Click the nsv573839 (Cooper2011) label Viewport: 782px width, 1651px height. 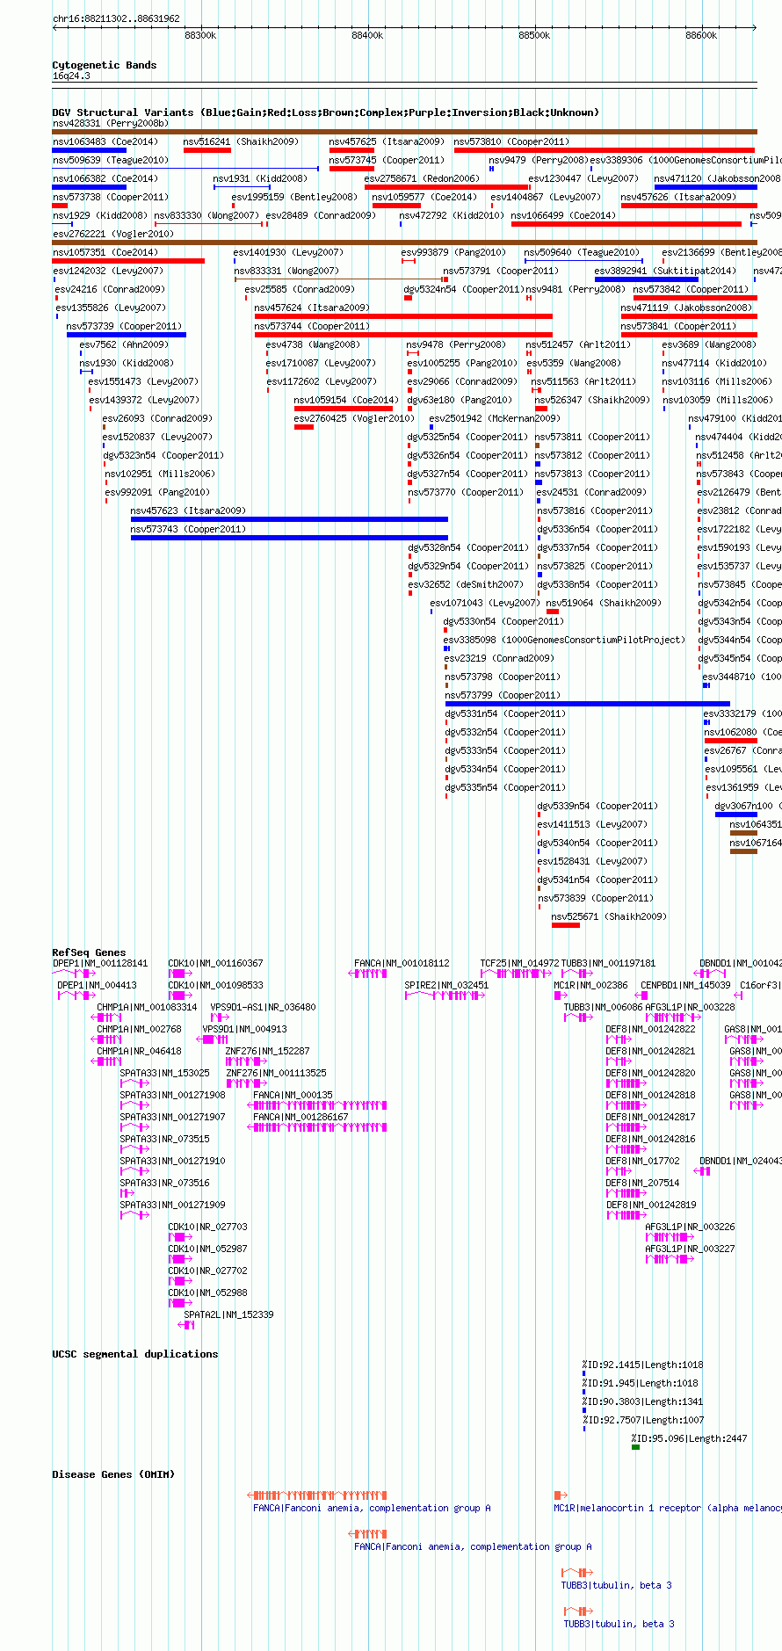(x=596, y=898)
